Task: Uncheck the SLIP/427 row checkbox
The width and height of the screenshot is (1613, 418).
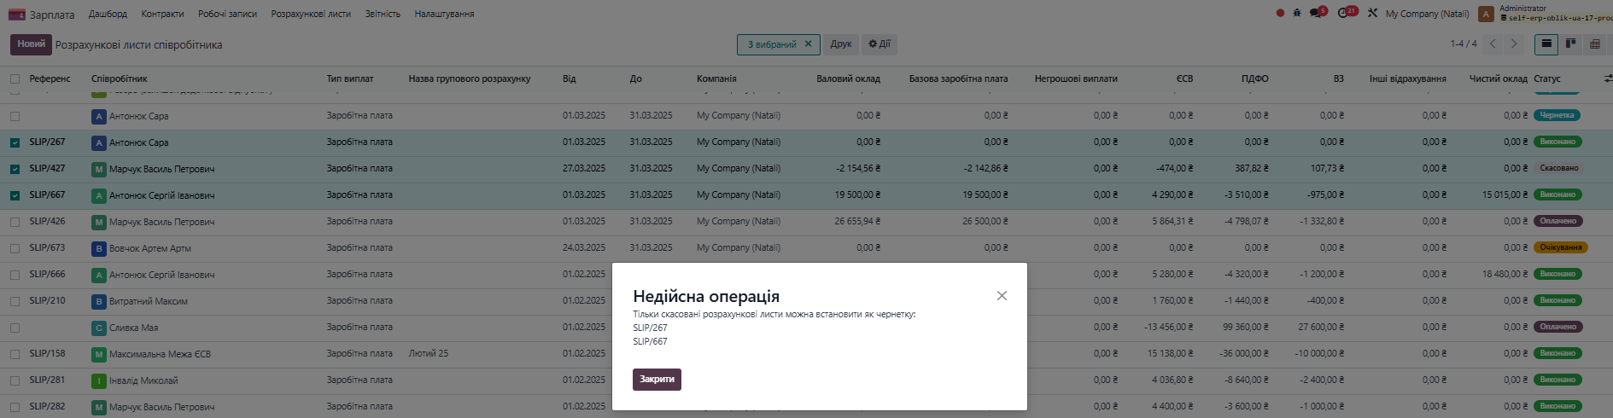Action: (x=15, y=169)
